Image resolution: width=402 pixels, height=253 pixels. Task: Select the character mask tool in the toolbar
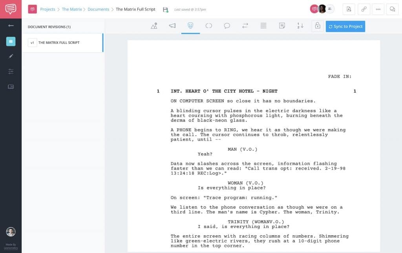(190, 26)
